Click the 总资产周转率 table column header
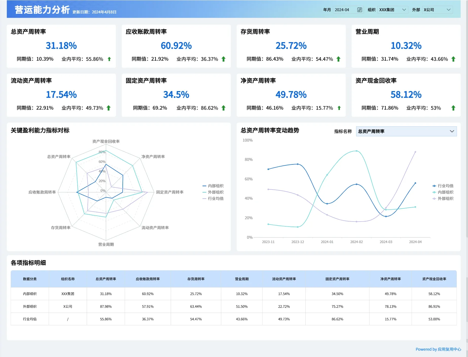Viewport: 468px width, 357px height. [x=106, y=279]
